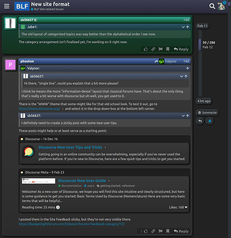This screenshot has height=238, width=231.
Task: Open sb56637's avatar profile
Action: pos(10,23)
